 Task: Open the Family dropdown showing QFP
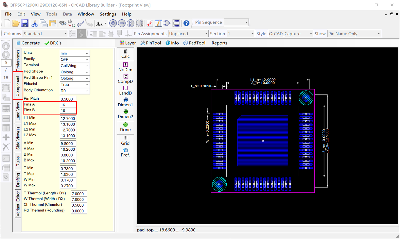(74, 59)
